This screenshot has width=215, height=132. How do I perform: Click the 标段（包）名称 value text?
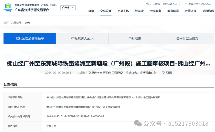(x=83, y=107)
